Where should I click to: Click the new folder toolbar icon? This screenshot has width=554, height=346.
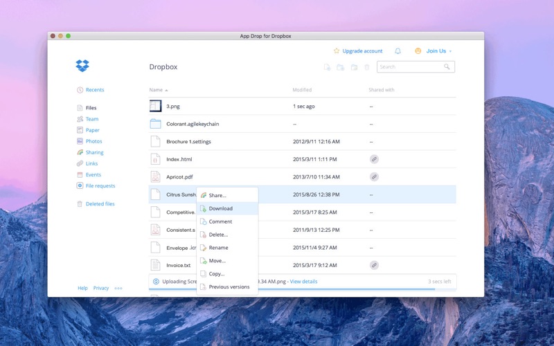click(341, 67)
